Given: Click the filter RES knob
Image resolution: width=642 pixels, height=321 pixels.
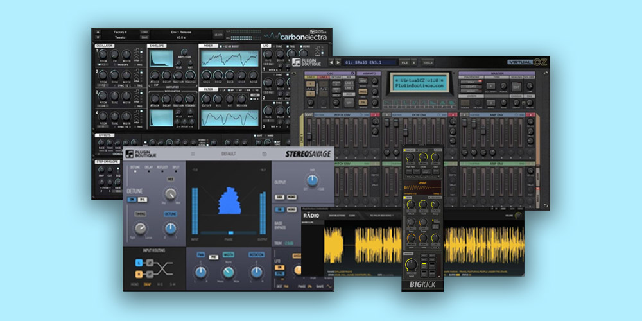Looking at the screenshot, I should point(218,99).
